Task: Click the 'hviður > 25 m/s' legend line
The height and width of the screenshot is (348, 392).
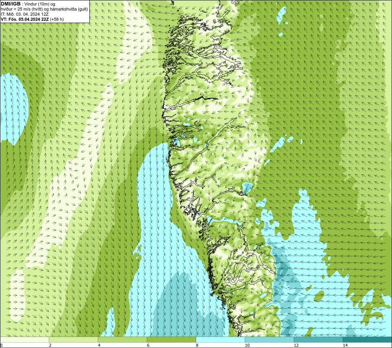Action: point(44,9)
